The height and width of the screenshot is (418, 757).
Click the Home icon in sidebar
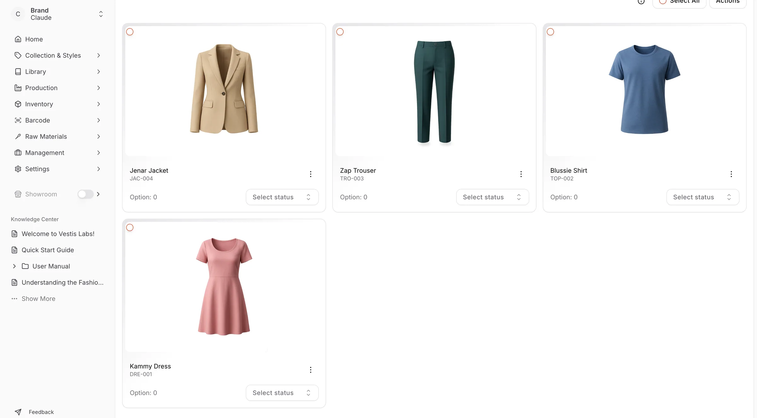pyautogui.click(x=18, y=39)
